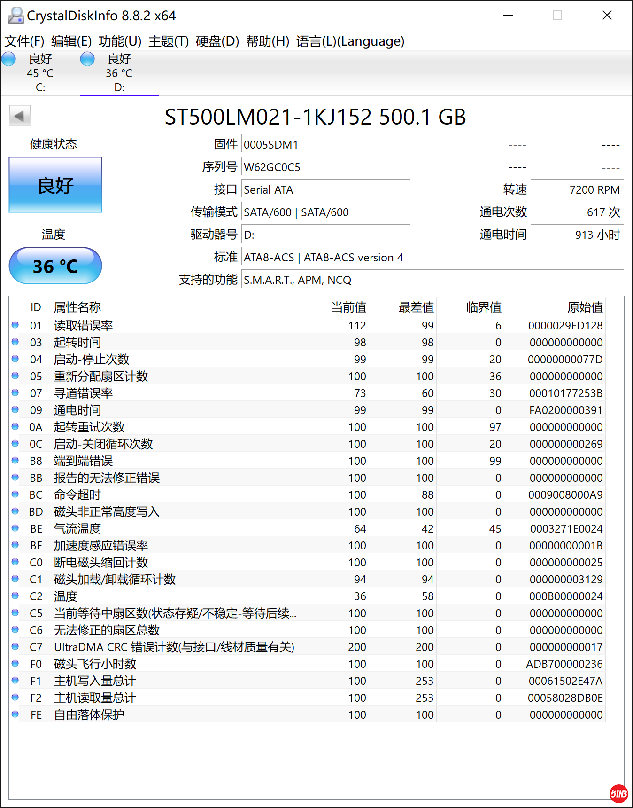Viewport: 633px width, 808px height.
Task: Click the status dot for UltraDMA CRC row
Action: pyautogui.click(x=15, y=646)
